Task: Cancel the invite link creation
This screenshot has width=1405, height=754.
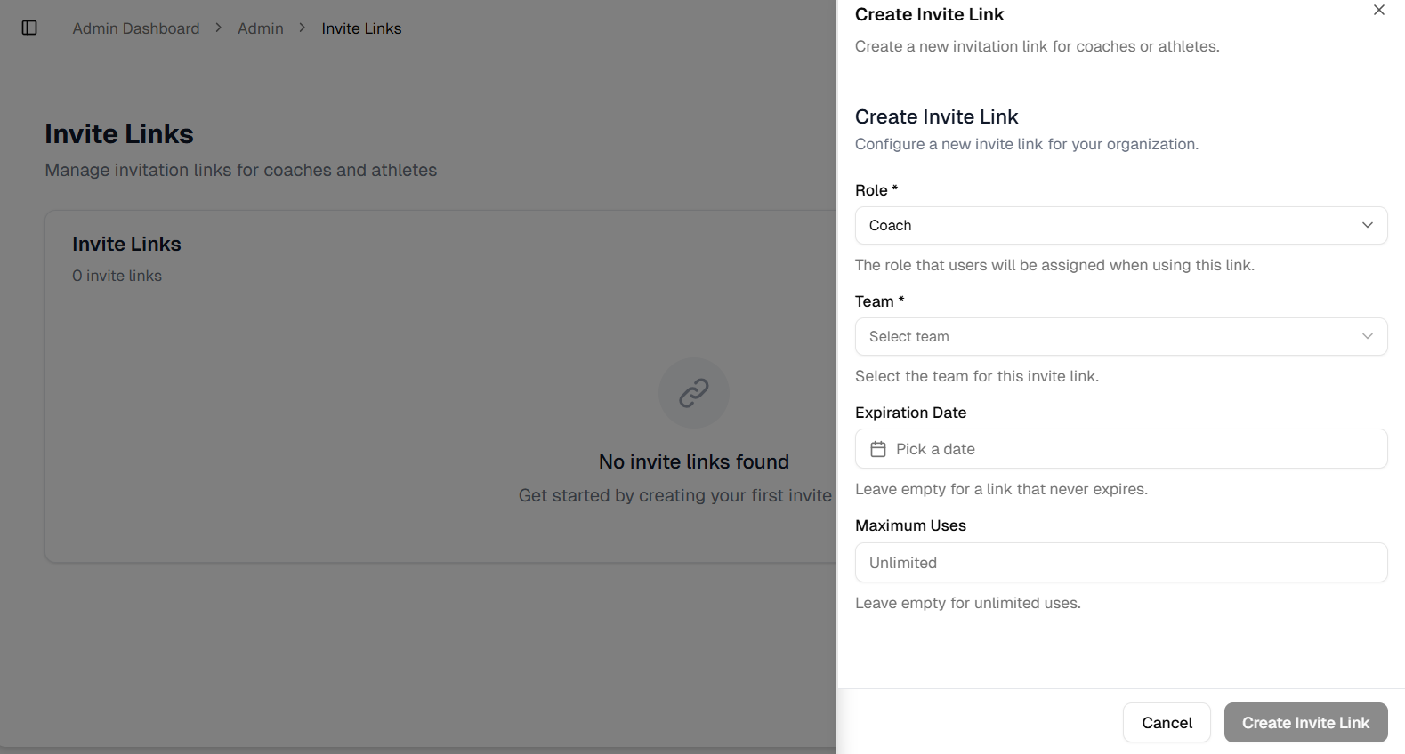Action: 1167,722
